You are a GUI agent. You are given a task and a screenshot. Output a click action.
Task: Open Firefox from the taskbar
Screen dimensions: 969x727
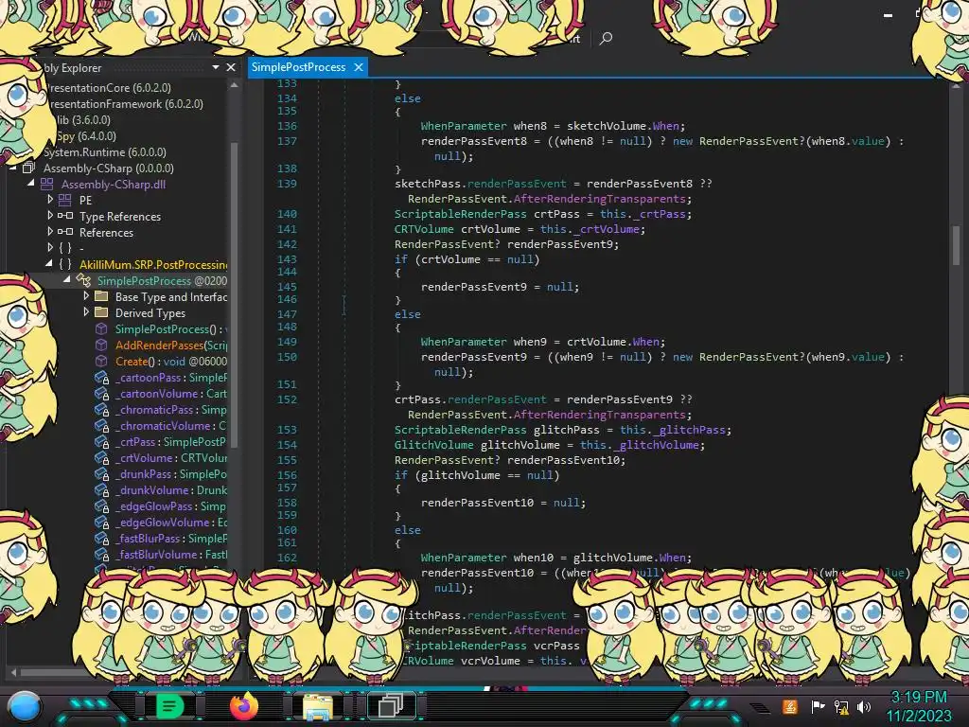point(244,706)
